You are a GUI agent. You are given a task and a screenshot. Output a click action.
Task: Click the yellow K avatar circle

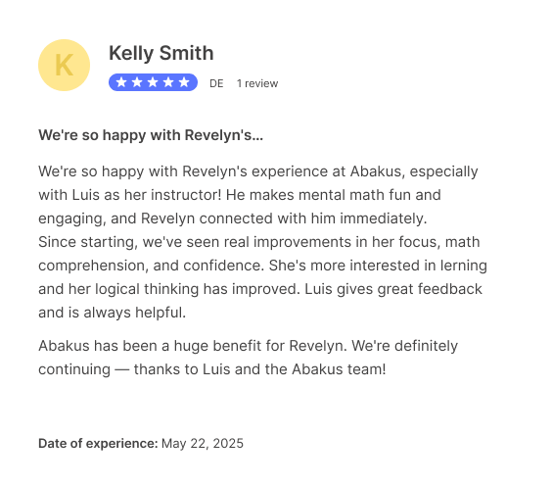tap(64, 66)
